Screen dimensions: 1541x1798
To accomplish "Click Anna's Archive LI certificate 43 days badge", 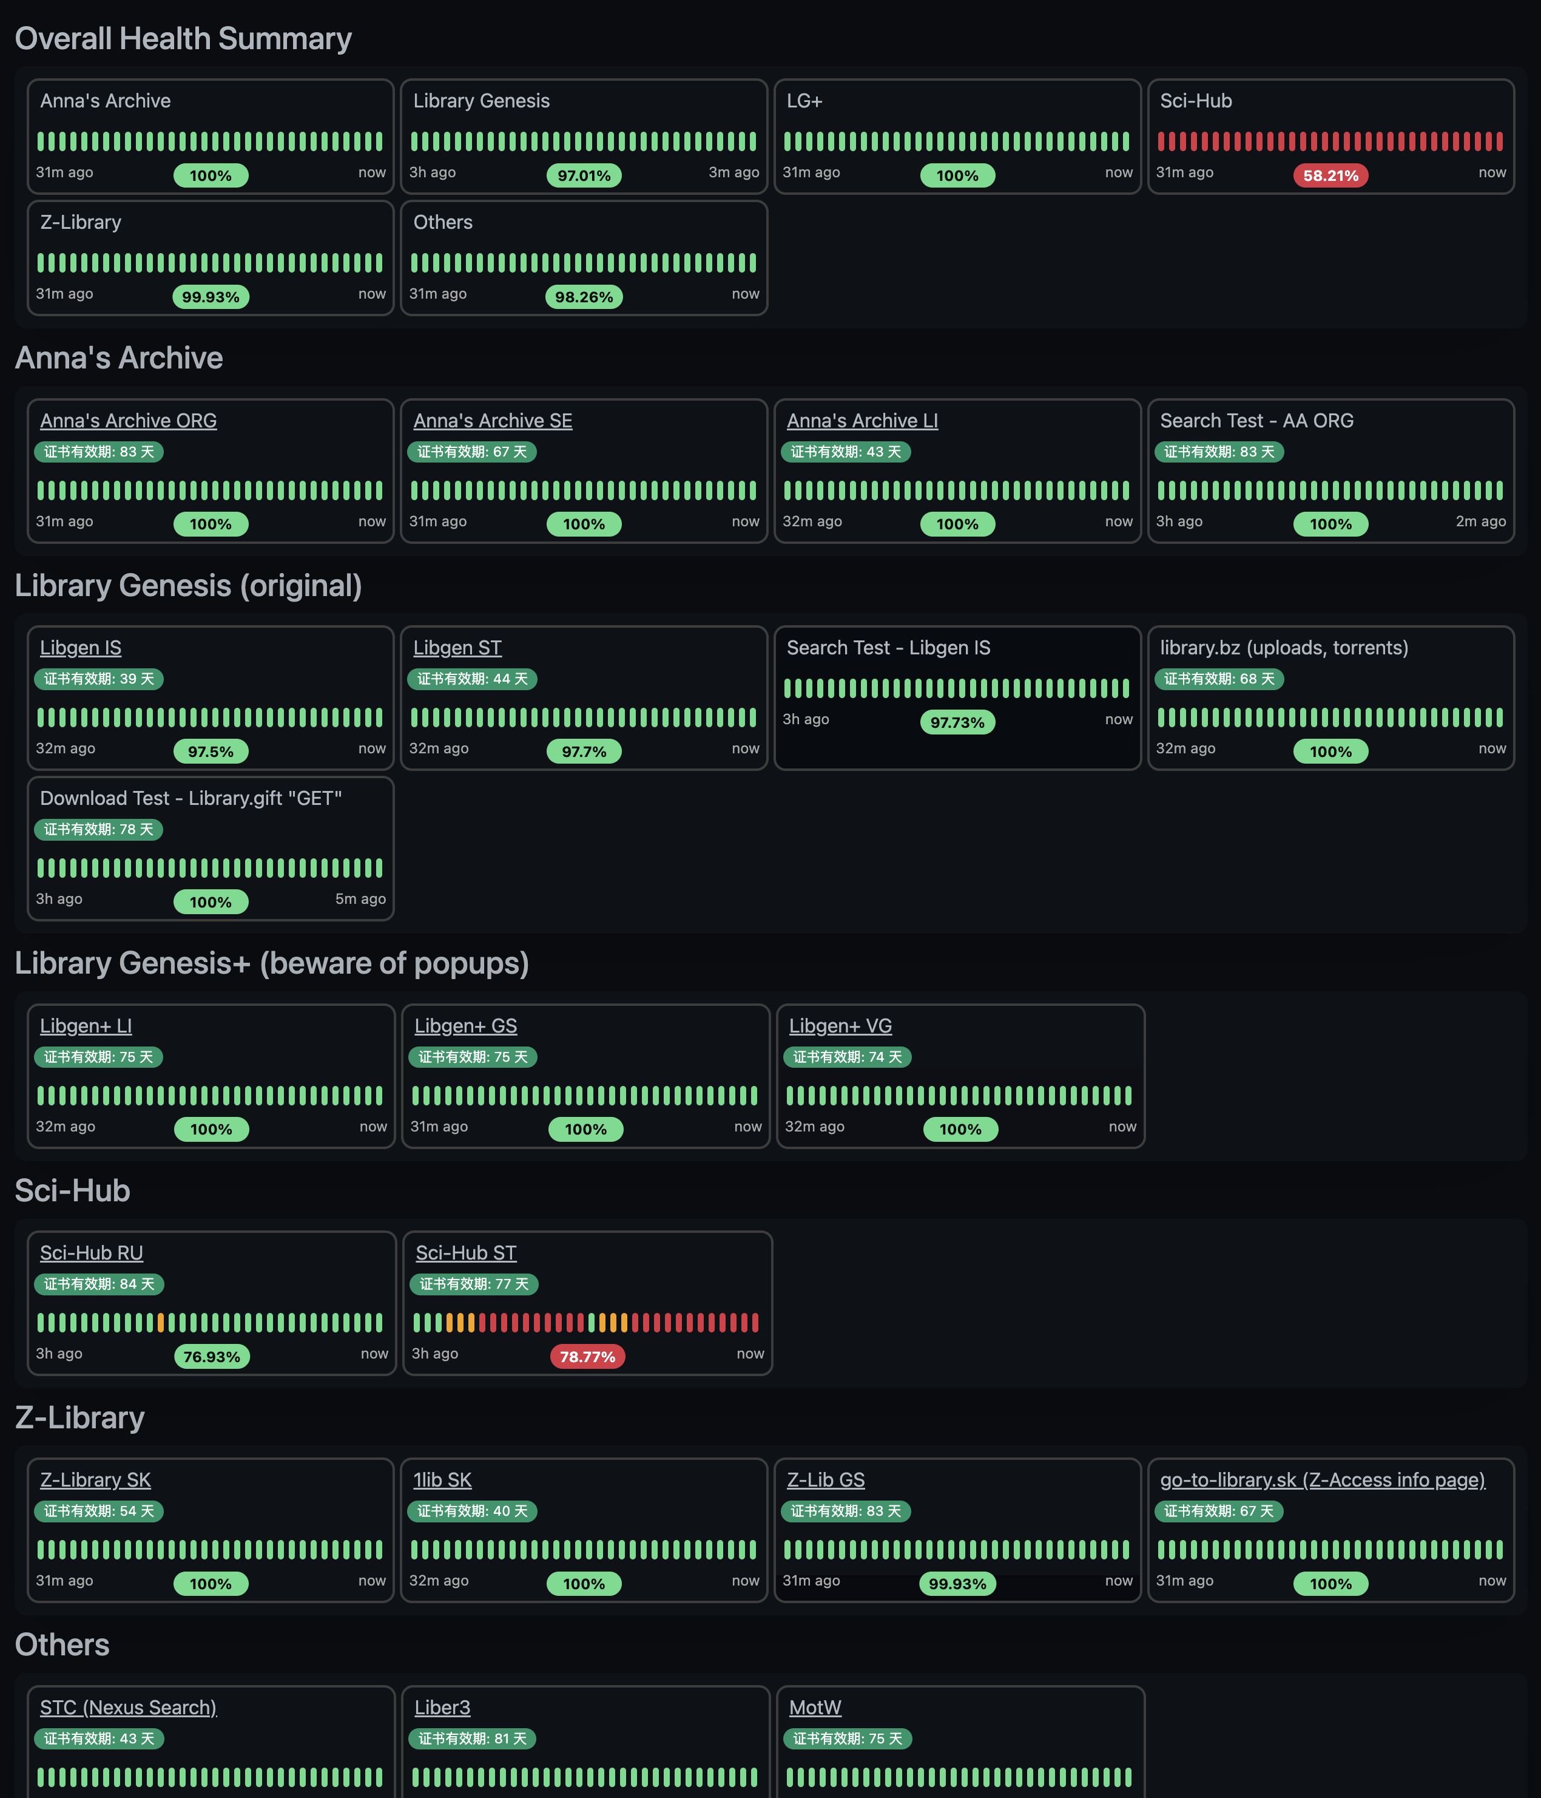I will tap(846, 452).
